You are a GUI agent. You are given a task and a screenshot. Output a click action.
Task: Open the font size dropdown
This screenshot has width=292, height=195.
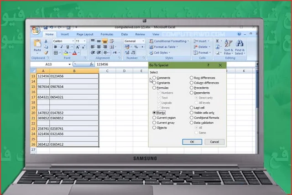tap(84, 41)
